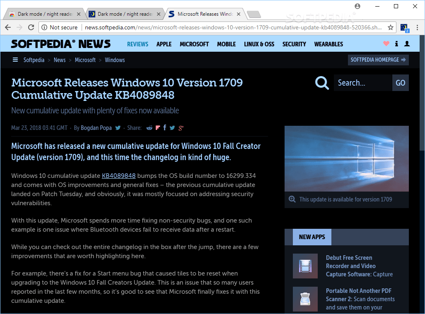This screenshot has width=425, height=314.
Task: Open Bogdan Popa's Twitter bird icon
Action: click(x=118, y=128)
